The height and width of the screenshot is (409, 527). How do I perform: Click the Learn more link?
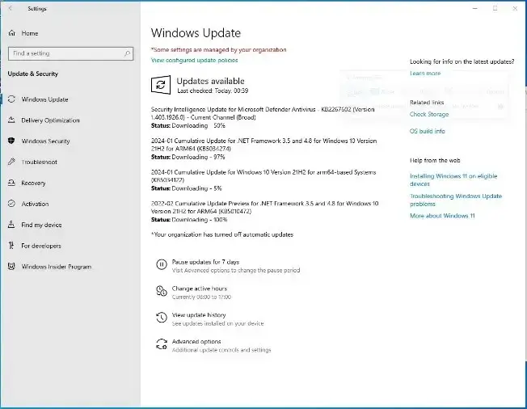coord(425,74)
